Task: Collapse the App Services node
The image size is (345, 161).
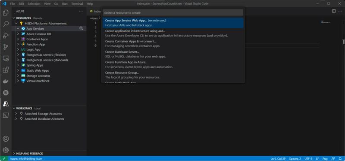Action: (18, 29)
